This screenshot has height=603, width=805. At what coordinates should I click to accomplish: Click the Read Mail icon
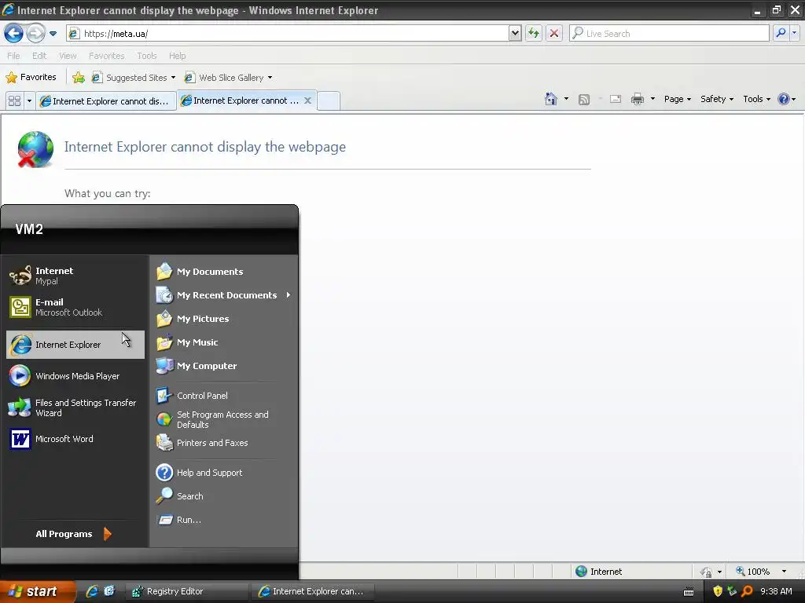click(616, 99)
